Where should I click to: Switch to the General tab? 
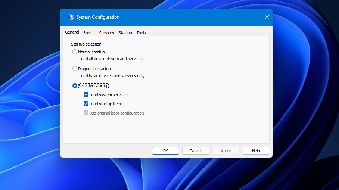pyautogui.click(x=72, y=32)
